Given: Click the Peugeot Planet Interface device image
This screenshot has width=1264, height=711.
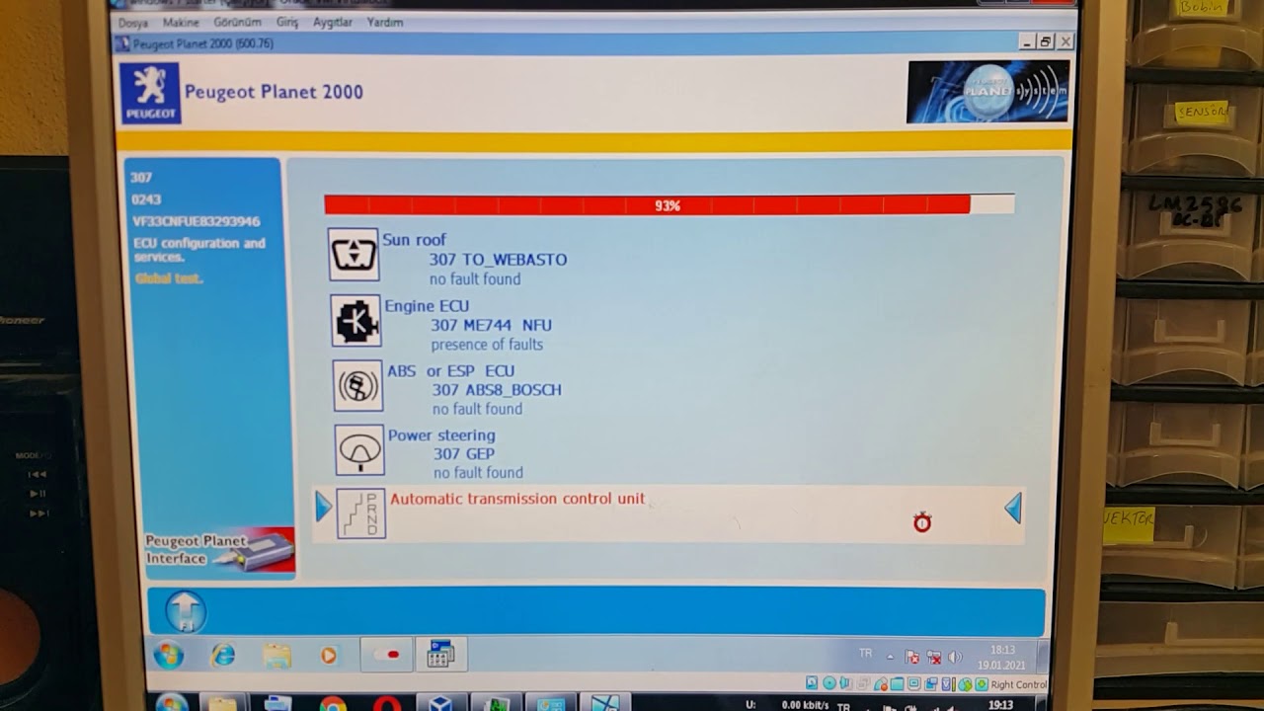Looking at the screenshot, I should 220,550.
